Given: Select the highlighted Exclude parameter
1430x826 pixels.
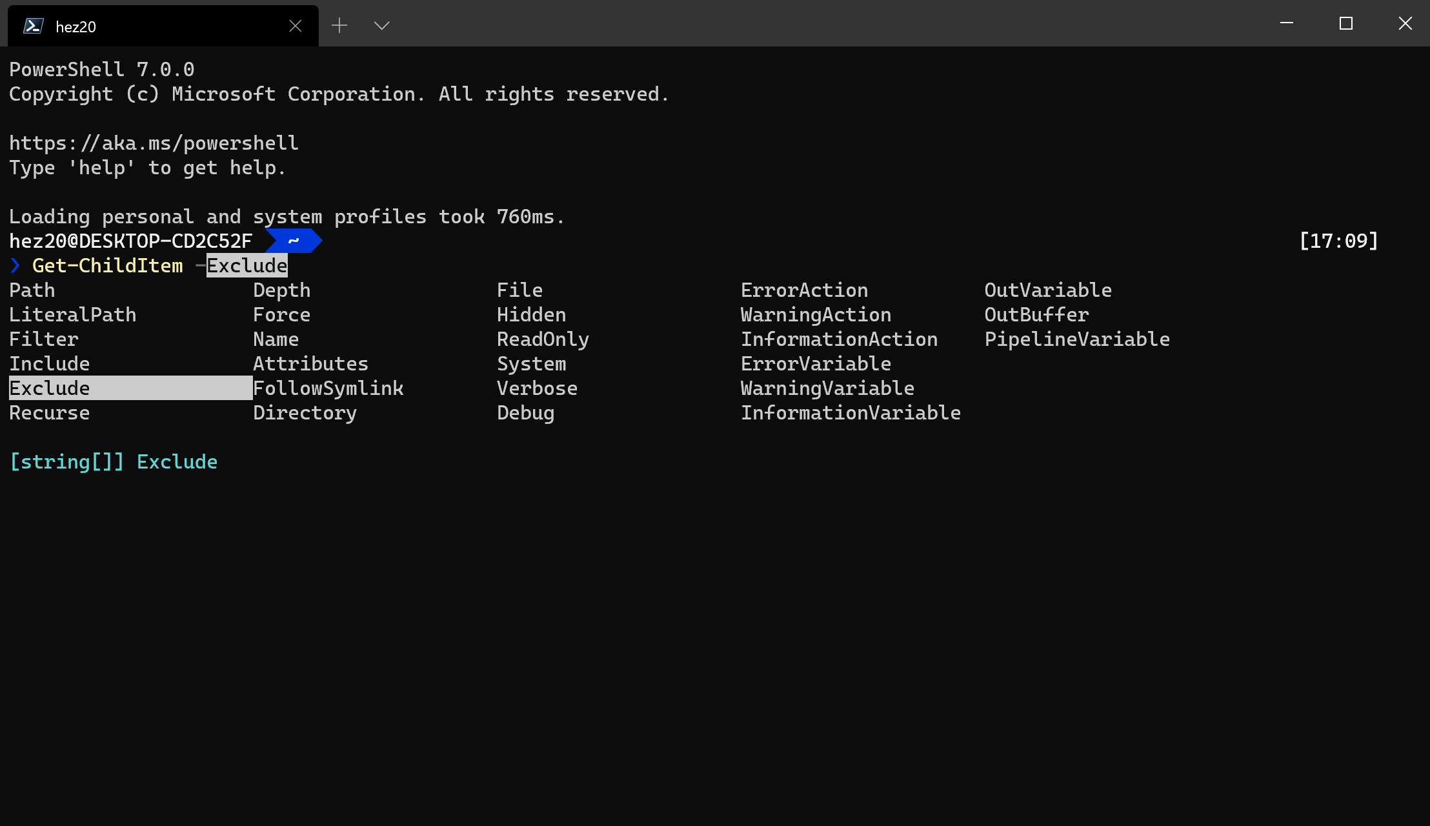Looking at the screenshot, I should tap(50, 387).
